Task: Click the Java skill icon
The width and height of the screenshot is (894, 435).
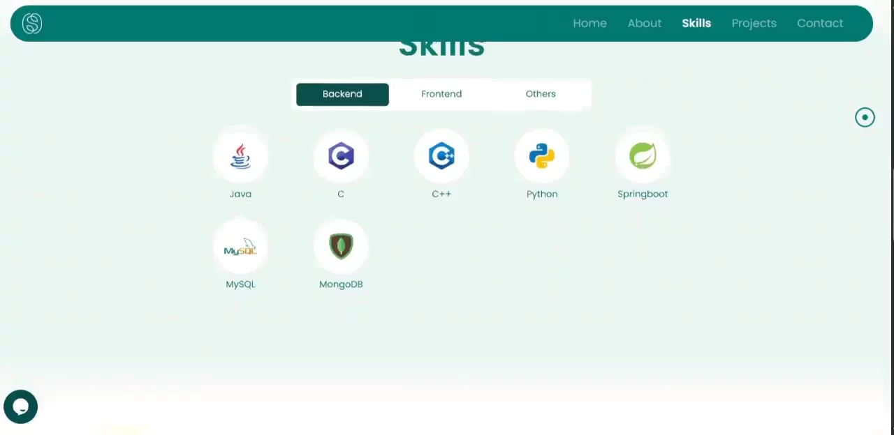Action: (x=240, y=156)
